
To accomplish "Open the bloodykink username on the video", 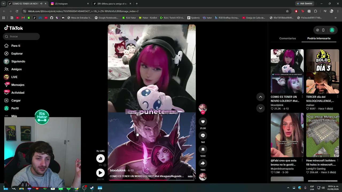I will point(118,170).
